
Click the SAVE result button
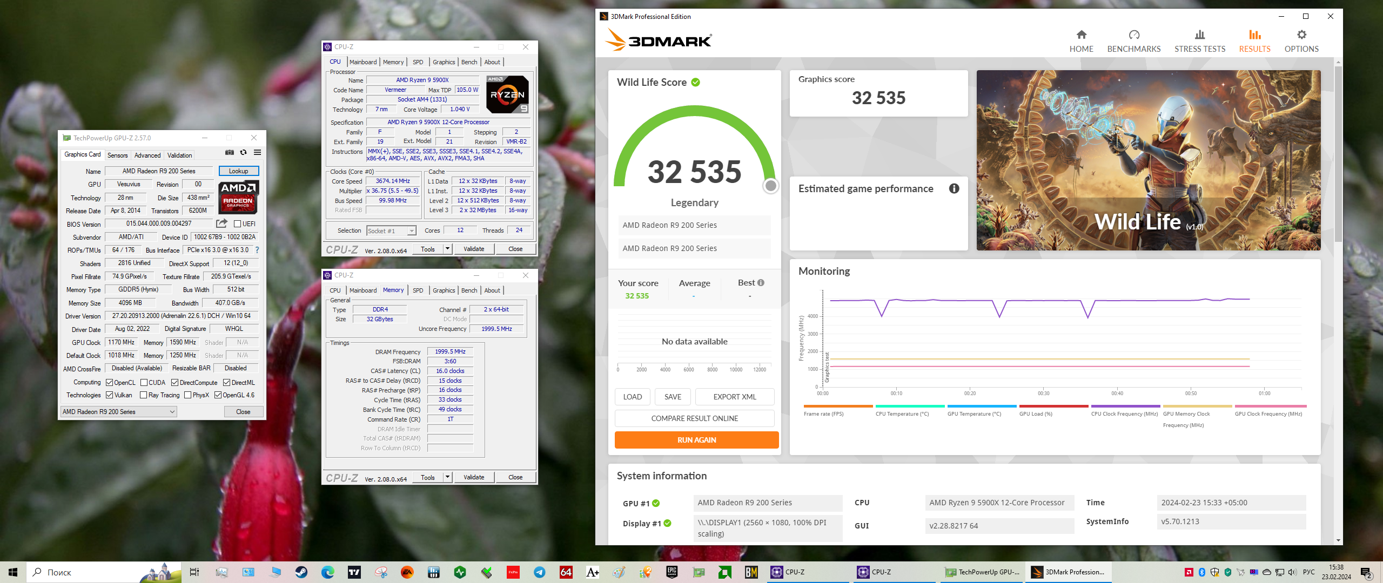pyautogui.click(x=673, y=397)
